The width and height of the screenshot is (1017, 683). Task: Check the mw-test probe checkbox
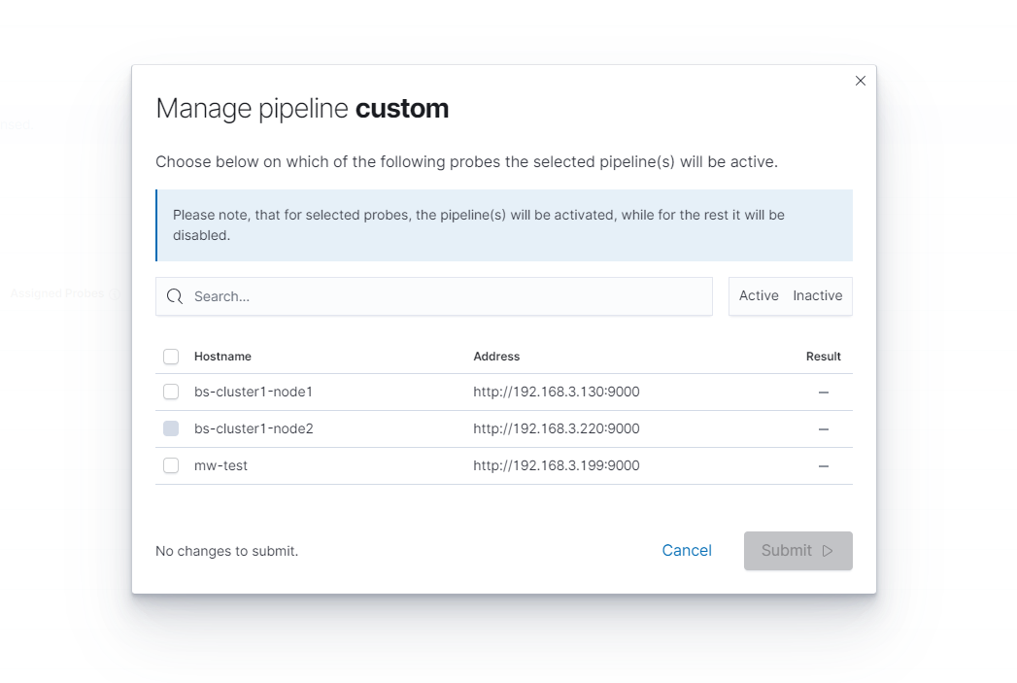pyautogui.click(x=171, y=465)
